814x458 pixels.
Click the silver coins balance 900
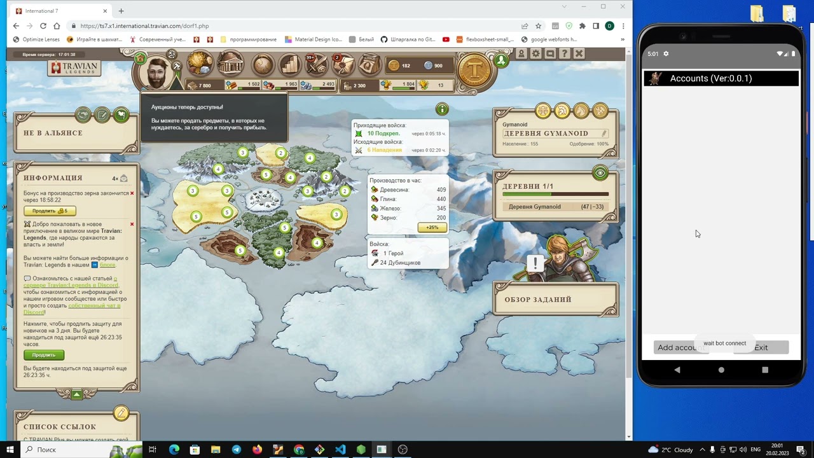point(434,66)
